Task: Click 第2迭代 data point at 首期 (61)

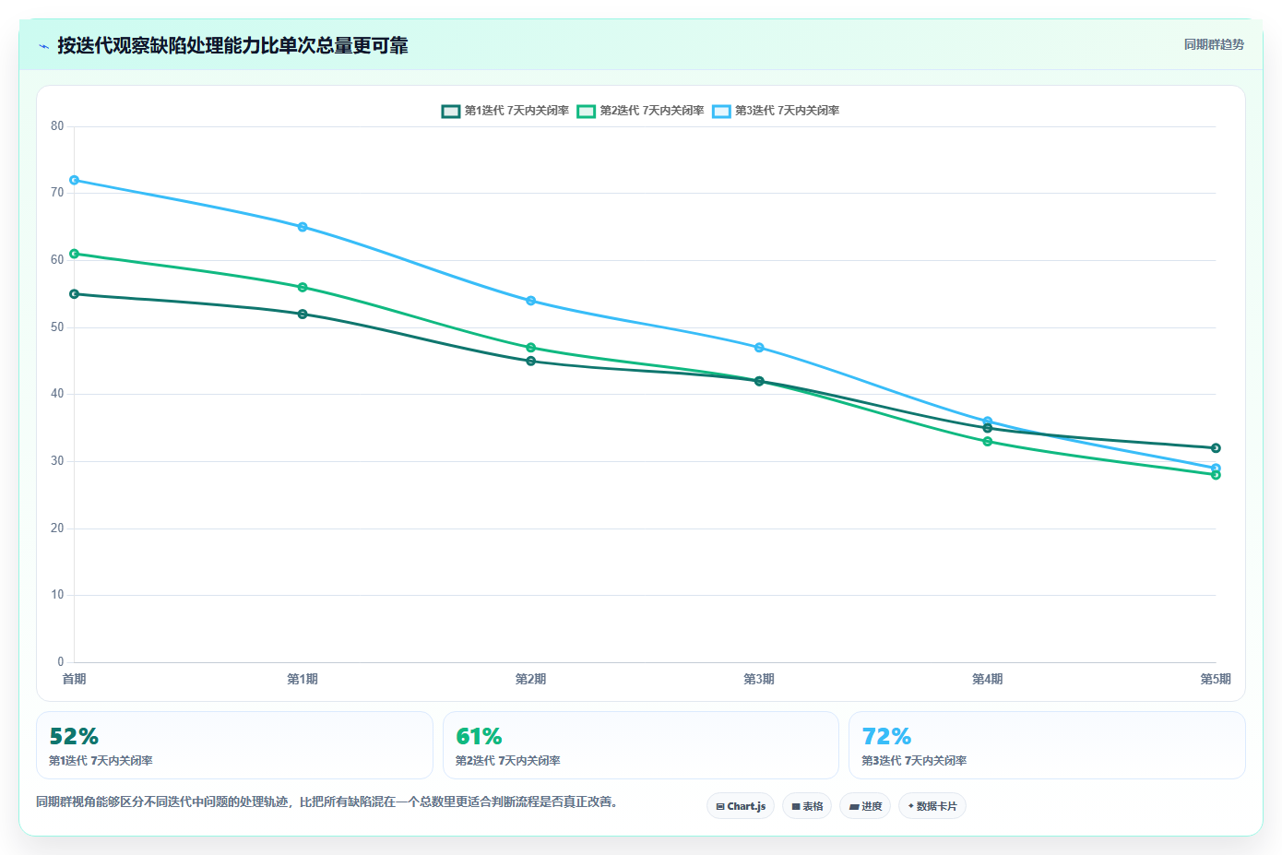Action: [x=74, y=254]
